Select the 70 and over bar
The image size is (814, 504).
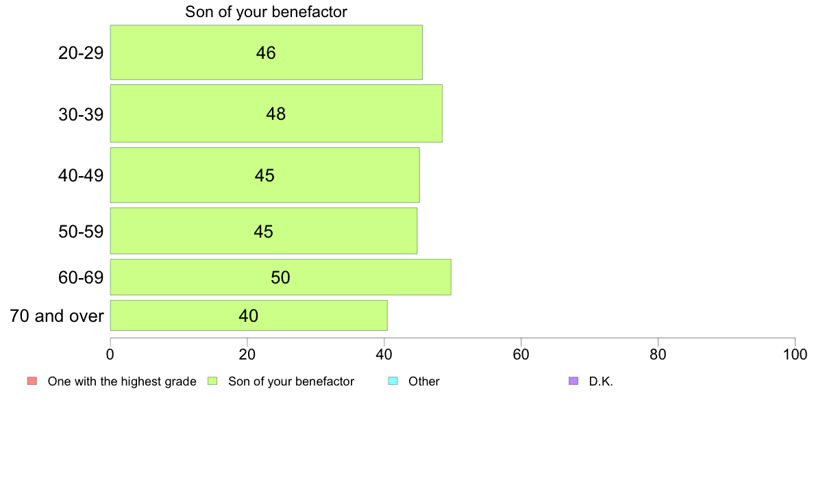(x=249, y=316)
